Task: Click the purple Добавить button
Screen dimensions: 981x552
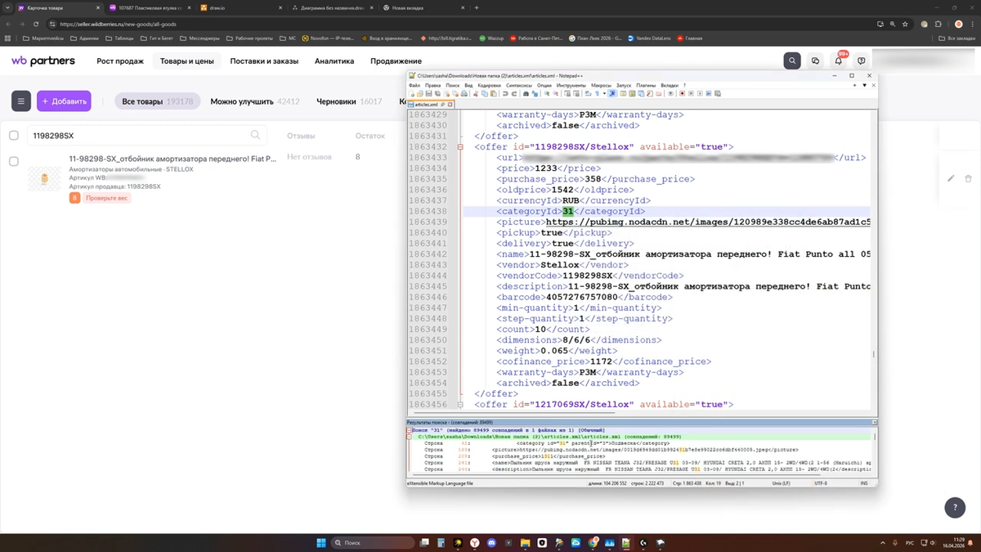Action: point(64,101)
